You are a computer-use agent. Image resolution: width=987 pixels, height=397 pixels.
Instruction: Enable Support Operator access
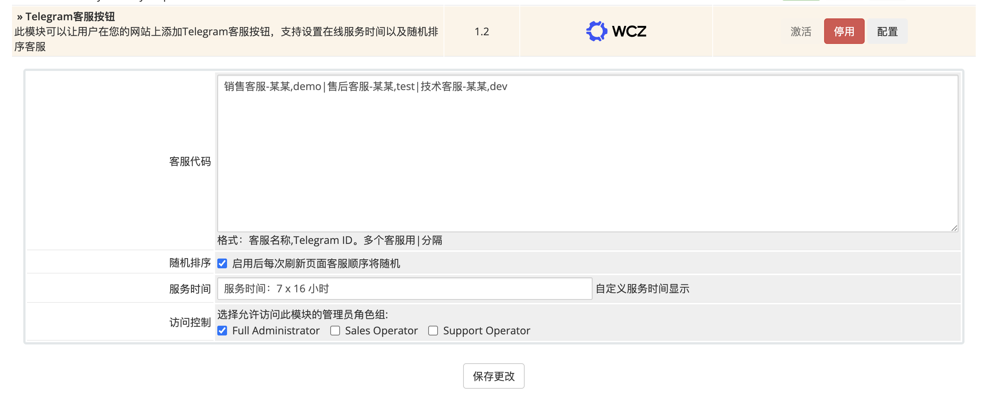point(433,331)
